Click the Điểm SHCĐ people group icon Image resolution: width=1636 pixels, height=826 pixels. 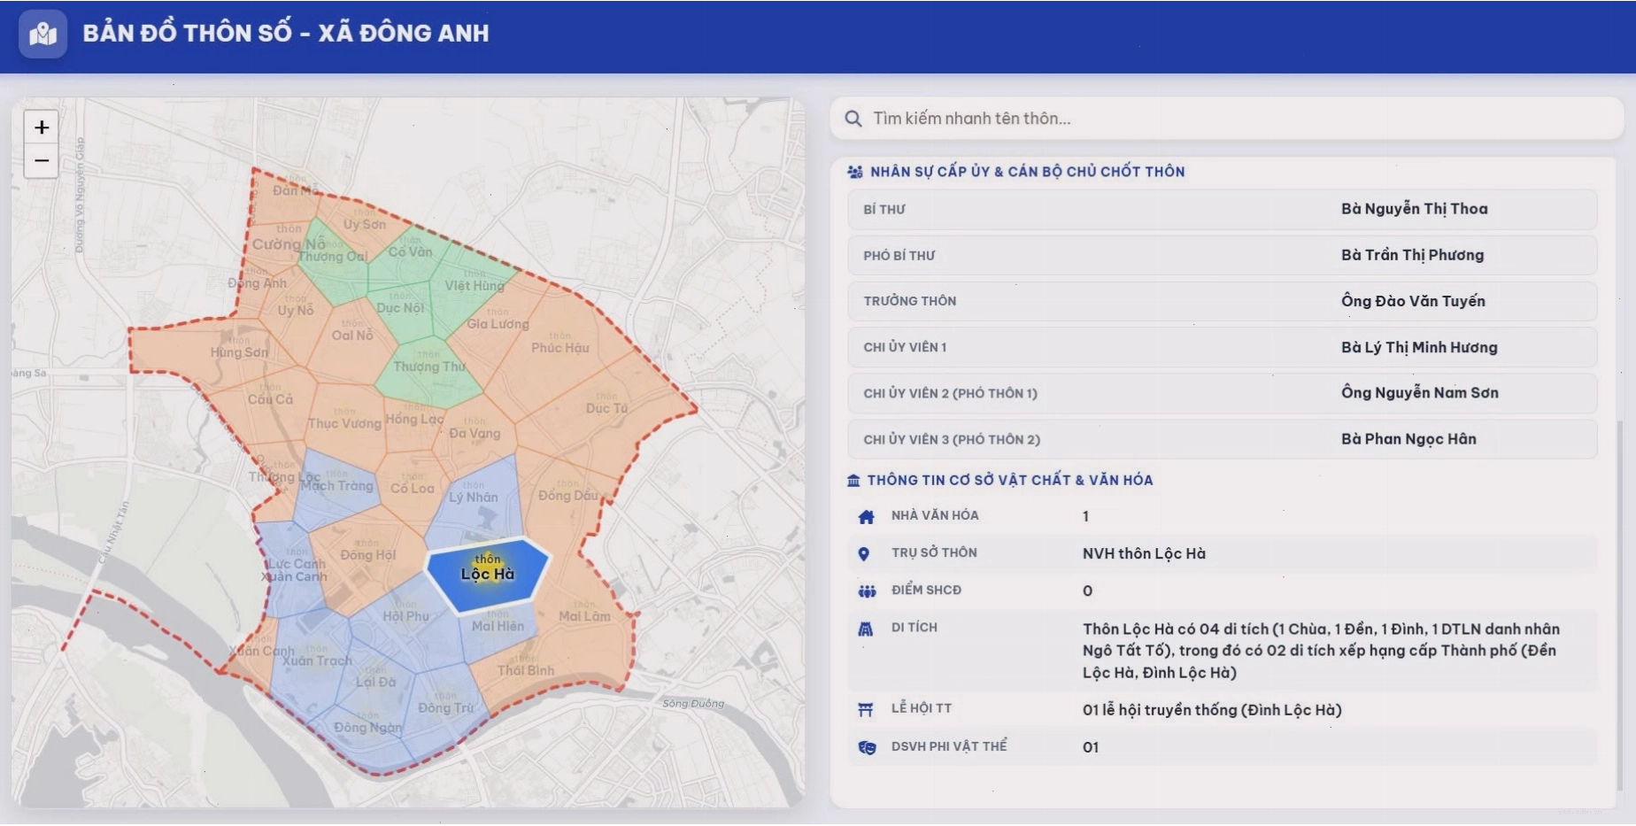(867, 591)
